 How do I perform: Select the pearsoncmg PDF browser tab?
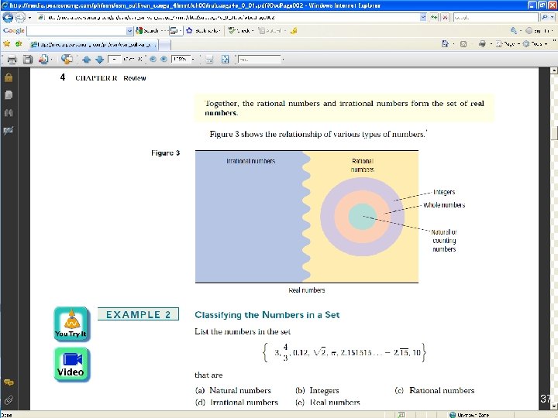(93, 45)
